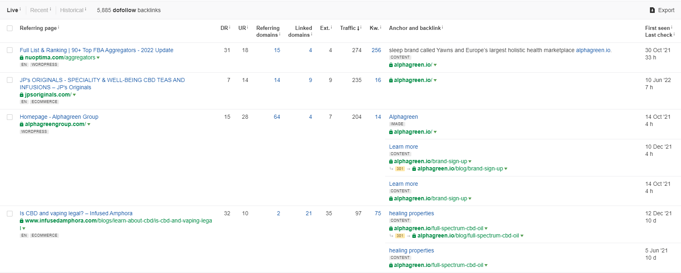
Task: Click the 301 redirect badge for blog/brand-sign-up
Action: click(400, 169)
